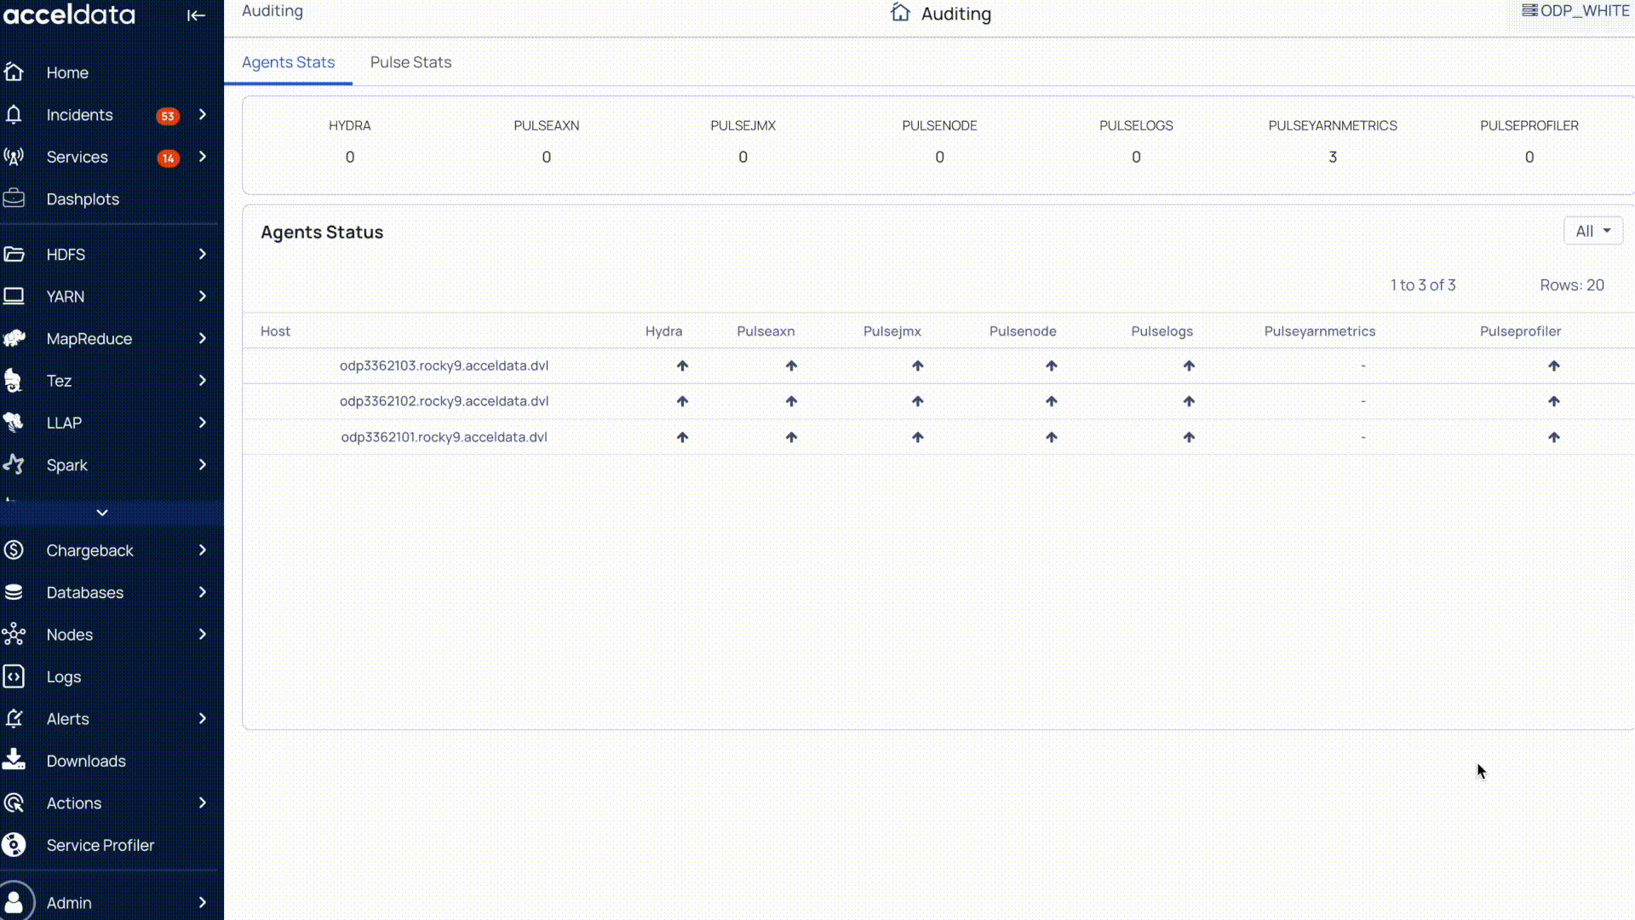
Task: Open the Logs code icon
Action: (x=14, y=676)
